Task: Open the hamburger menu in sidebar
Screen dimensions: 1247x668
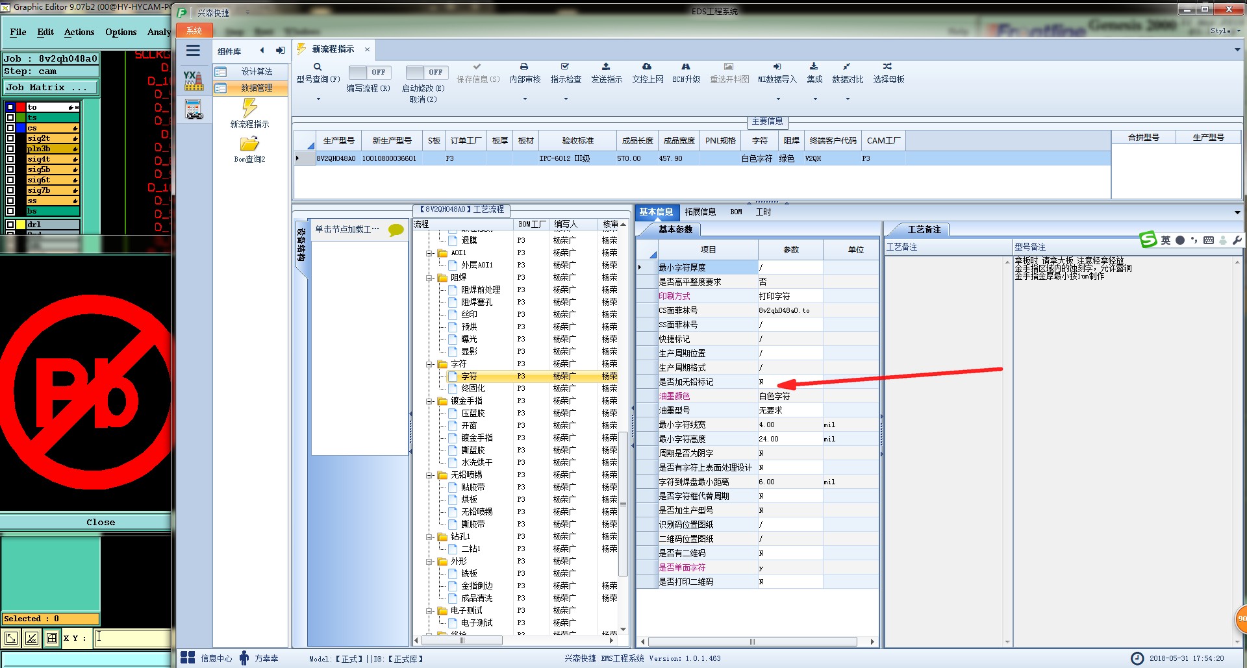Action: click(193, 51)
